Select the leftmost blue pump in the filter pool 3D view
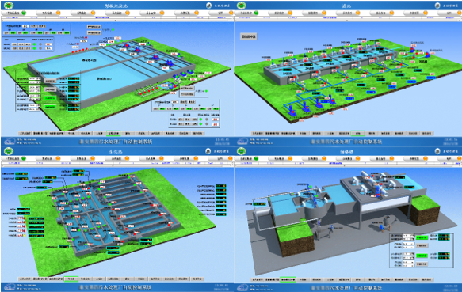This screenshot has height=292, width=462. point(292,112)
